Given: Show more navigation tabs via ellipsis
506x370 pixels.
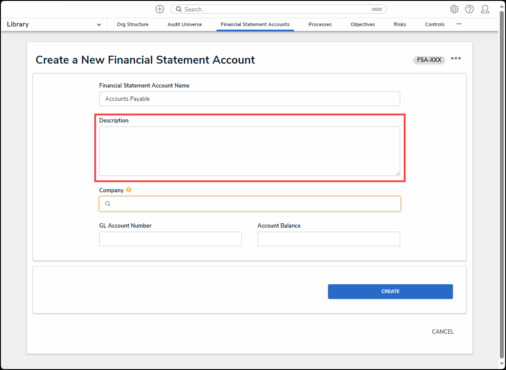Looking at the screenshot, I should 459,24.
